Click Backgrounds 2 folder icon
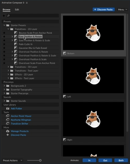 [8, 86]
